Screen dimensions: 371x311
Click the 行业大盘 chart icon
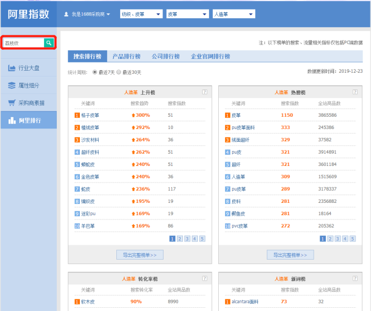(12, 68)
